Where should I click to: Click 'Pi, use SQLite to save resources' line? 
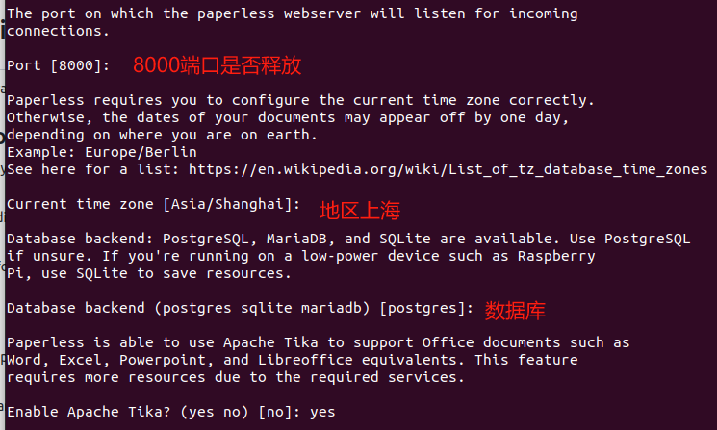(x=146, y=273)
